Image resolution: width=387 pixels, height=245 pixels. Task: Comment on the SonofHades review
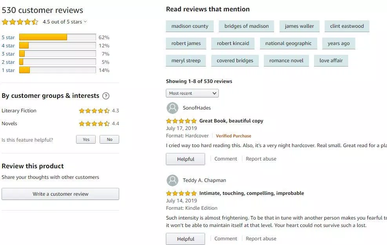point(225,159)
